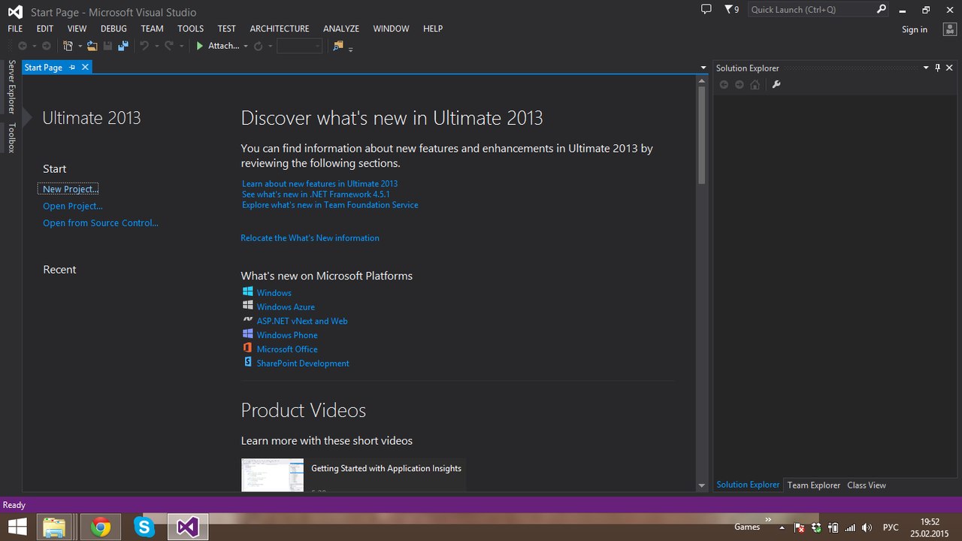
Task: Click the Find in Files toolbar icon
Action: (x=338, y=46)
